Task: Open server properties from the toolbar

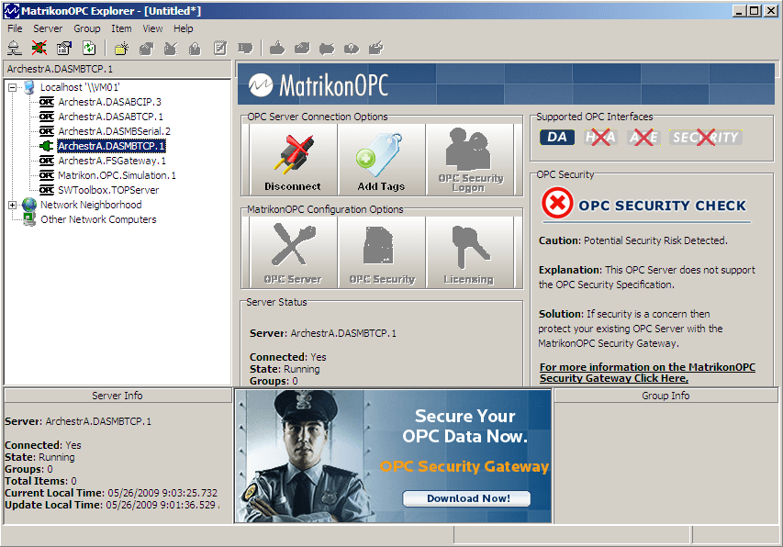Action: click(64, 48)
